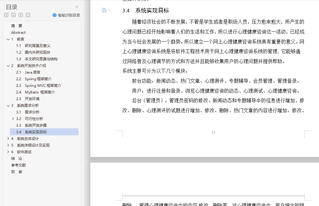Image resolution: width=319 pixels, height=206 pixels.
Task: Go to 3.3 系统开发步骤
Action: tap(31, 125)
